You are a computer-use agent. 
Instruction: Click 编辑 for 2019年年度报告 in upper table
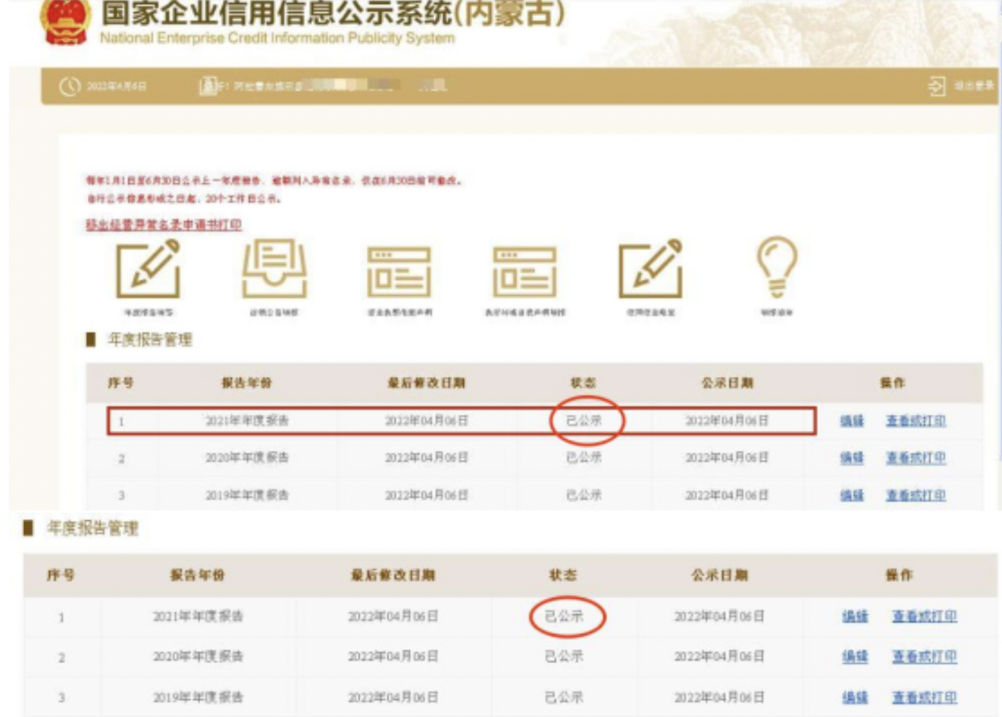852,495
